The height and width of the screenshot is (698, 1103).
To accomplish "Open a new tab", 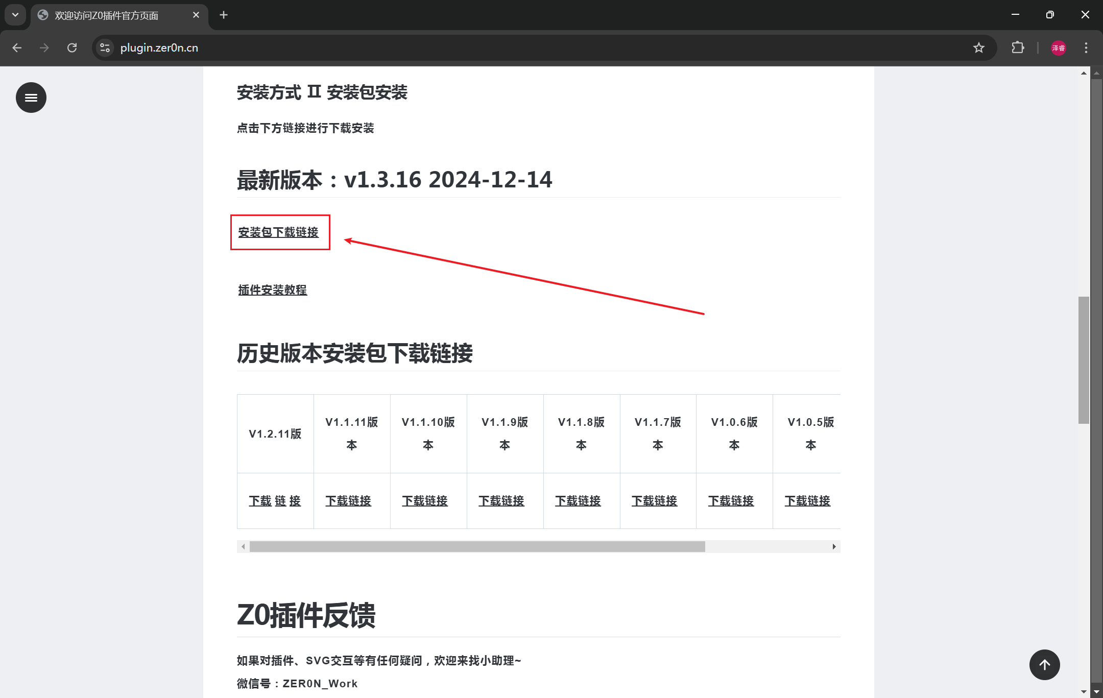I will [x=224, y=15].
